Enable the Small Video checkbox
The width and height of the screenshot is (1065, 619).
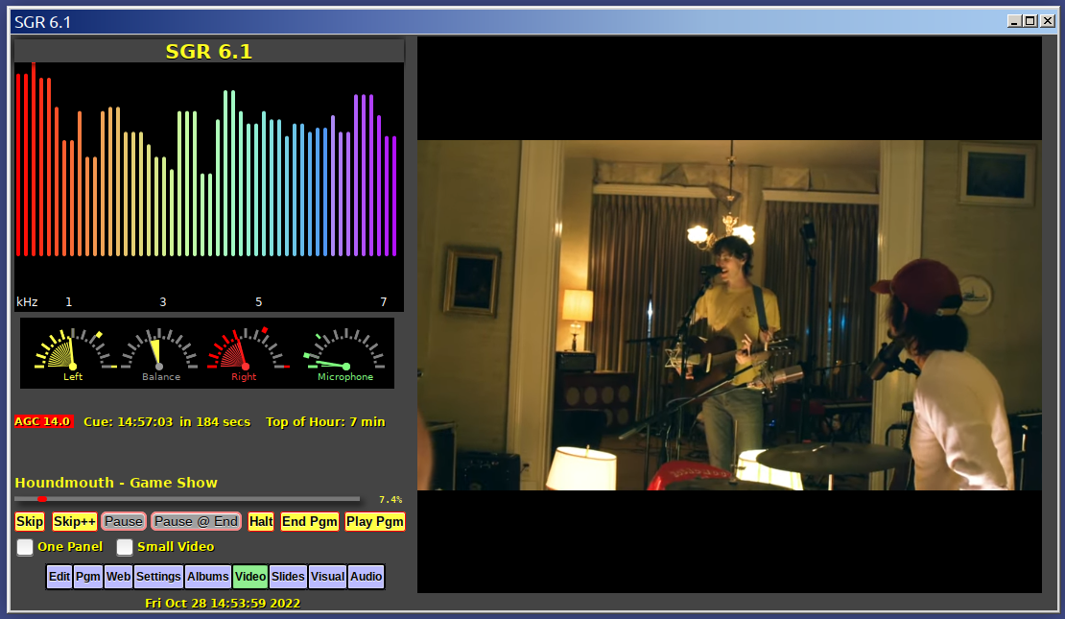coord(125,547)
